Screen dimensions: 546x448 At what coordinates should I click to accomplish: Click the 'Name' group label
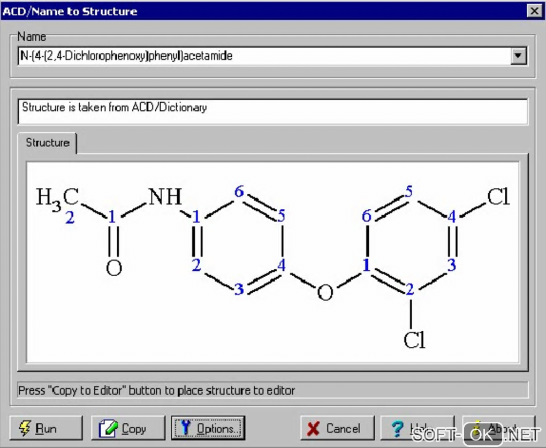(x=32, y=36)
